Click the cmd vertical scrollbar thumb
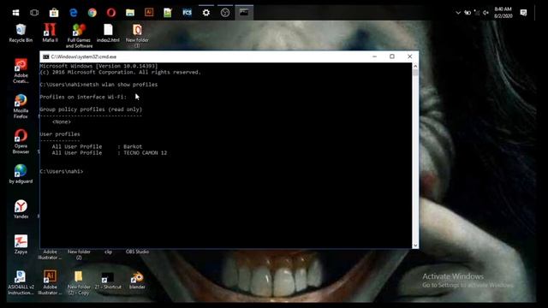548x308 pixels. click(x=415, y=72)
